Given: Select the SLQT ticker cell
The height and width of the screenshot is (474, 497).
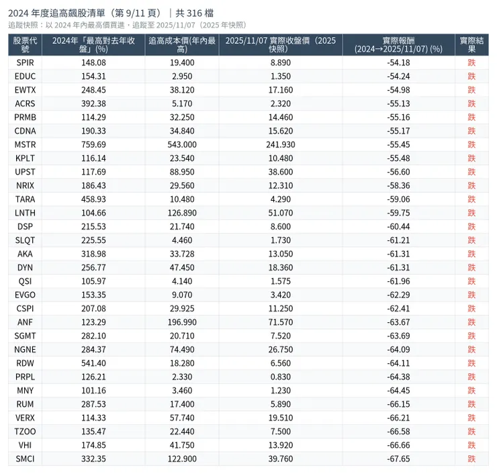Looking at the screenshot, I should click(25, 240).
